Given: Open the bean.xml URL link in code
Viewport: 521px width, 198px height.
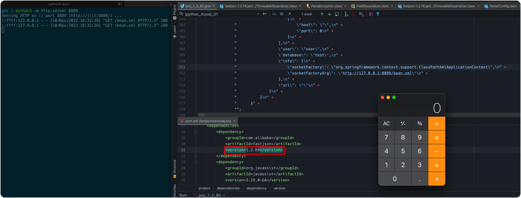Looking at the screenshot, I should [378, 73].
